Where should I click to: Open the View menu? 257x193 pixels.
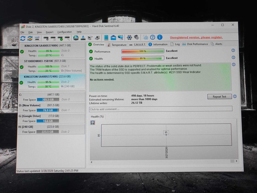click(39, 32)
